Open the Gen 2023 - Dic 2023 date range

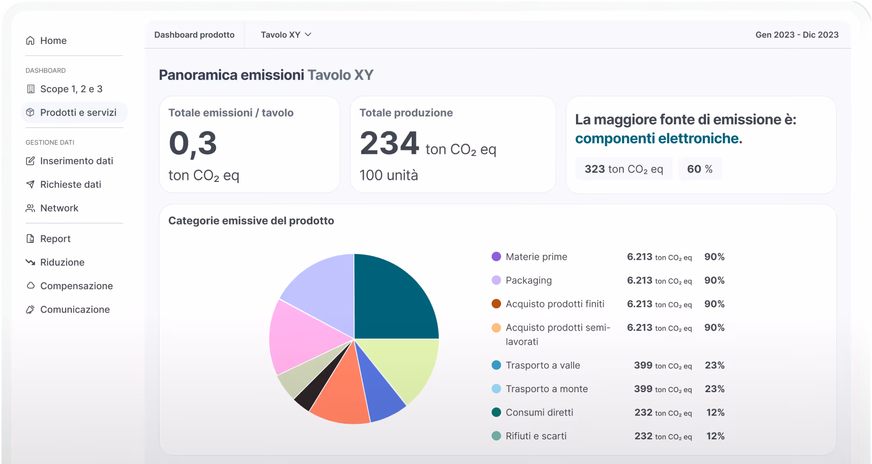[x=796, y=35]
